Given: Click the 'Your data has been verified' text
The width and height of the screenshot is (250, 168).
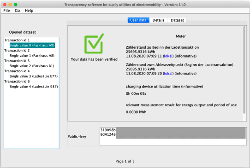Looking at the screenshot, I should point(94,59).
